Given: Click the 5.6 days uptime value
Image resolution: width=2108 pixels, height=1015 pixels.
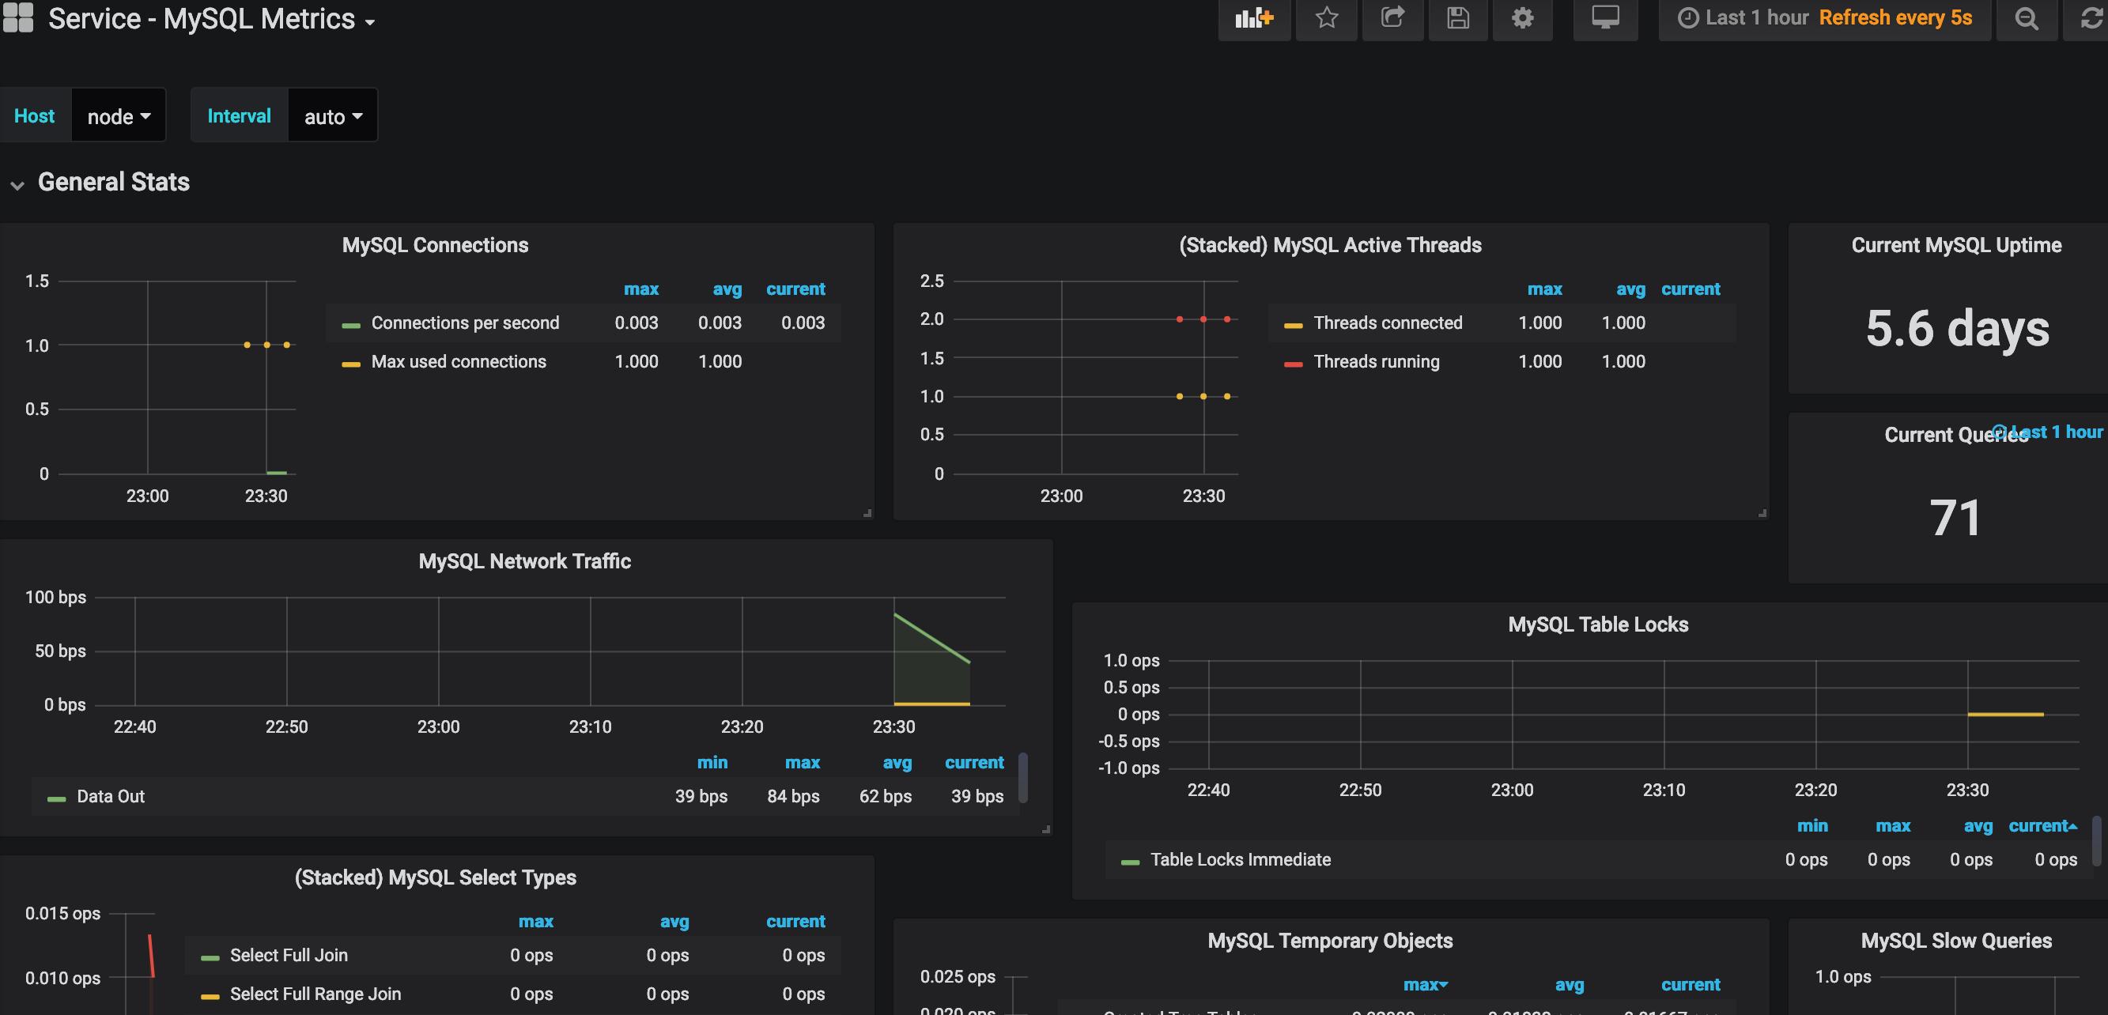Looking at the screenshot, I should tap(1957, 328).
